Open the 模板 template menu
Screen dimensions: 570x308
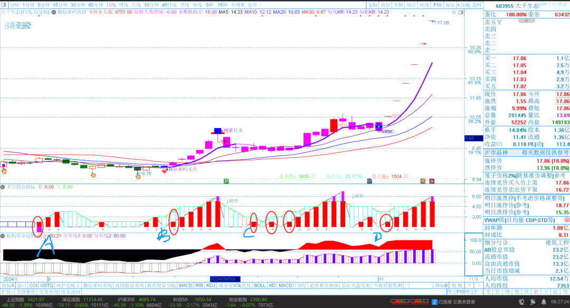pyautogui.click(x=458, y=285)
